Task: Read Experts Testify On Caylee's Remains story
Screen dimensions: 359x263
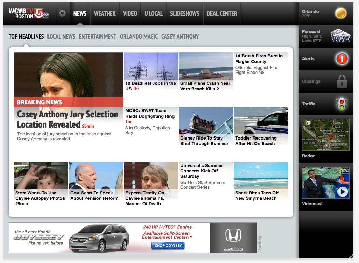Action: pyautogui.click(x=145, y=198)
